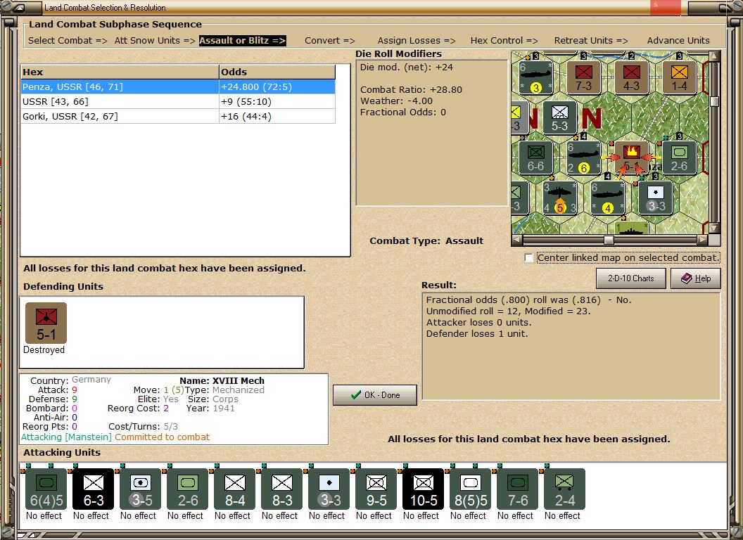Click the highlighted Assault or Blitz subphase

point(242,41)
